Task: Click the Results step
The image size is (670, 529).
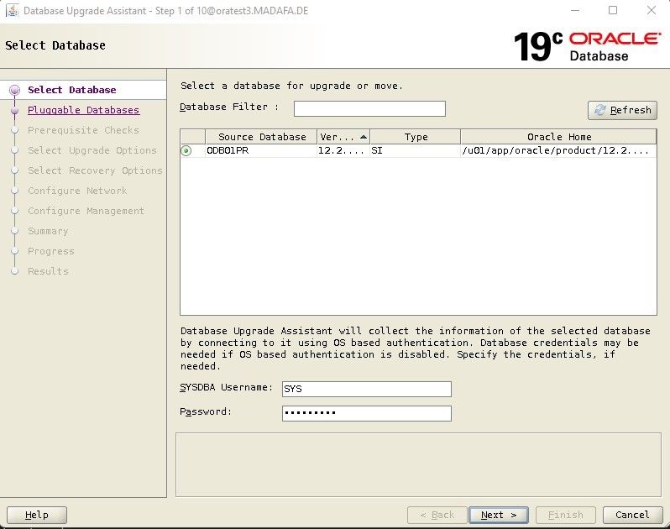Action: coord(48,271)
